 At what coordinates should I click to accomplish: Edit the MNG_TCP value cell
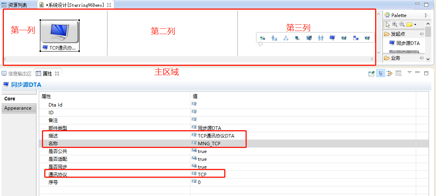pos(303,144)
